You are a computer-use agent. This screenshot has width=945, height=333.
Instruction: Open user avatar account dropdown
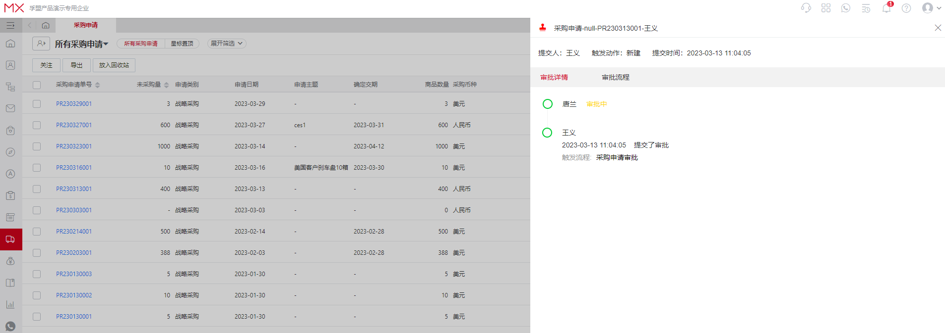click(931, 8)
